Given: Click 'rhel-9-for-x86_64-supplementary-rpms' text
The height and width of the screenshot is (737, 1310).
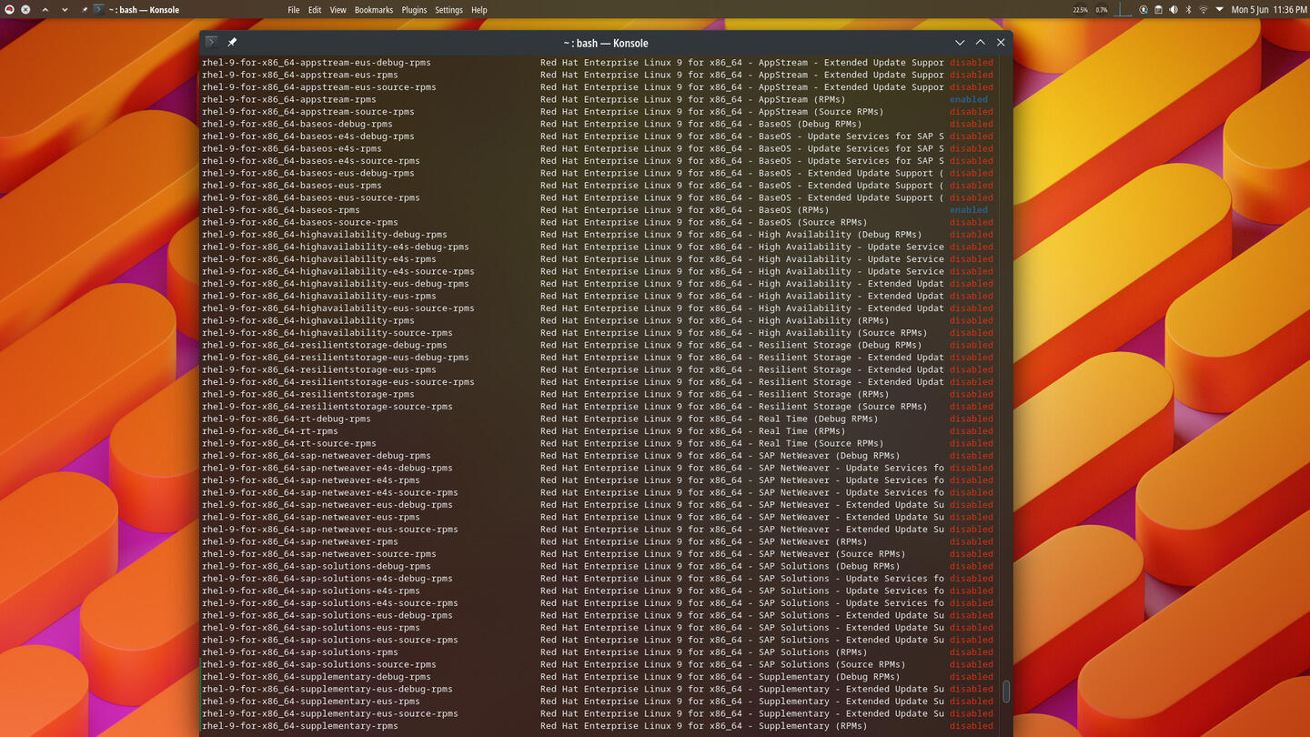Looking at the screenshot, I should tap(300, 726).
